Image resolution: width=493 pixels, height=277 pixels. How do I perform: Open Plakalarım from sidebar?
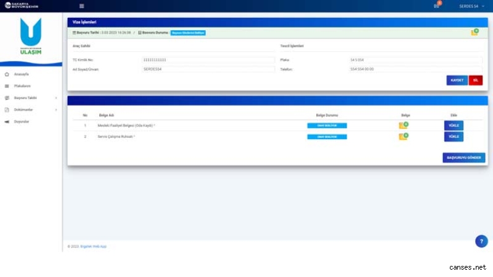coord(22,86)
